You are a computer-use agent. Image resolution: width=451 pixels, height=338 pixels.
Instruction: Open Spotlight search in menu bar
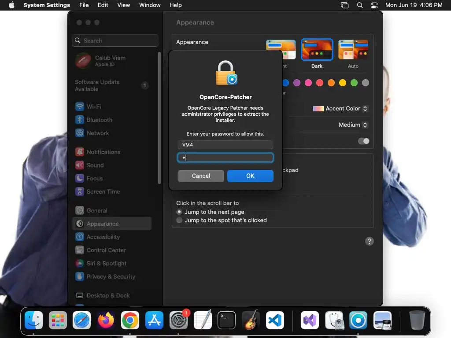coord(359,5)
